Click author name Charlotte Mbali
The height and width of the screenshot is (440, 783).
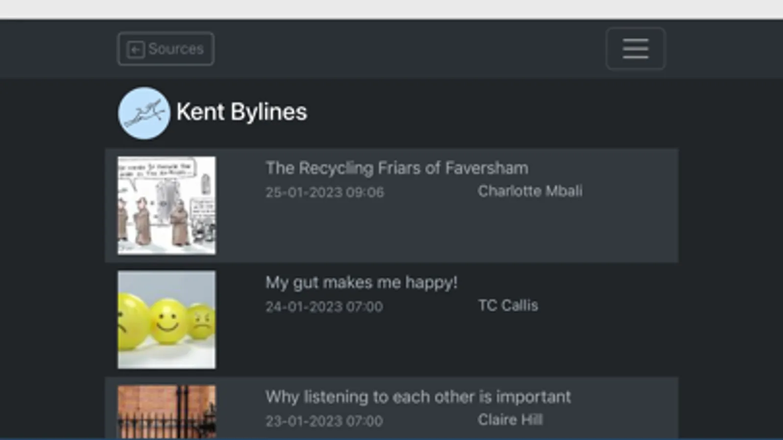(x=530, y=191)
